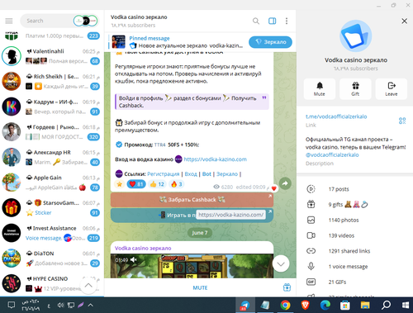Open the HYPE CASINO chat
The image size is (413, 313).
point(52,283)
